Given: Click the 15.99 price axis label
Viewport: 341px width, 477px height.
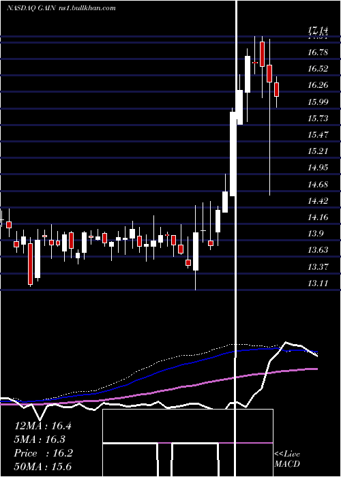Looking at the screenshot, I should [318, 102].
